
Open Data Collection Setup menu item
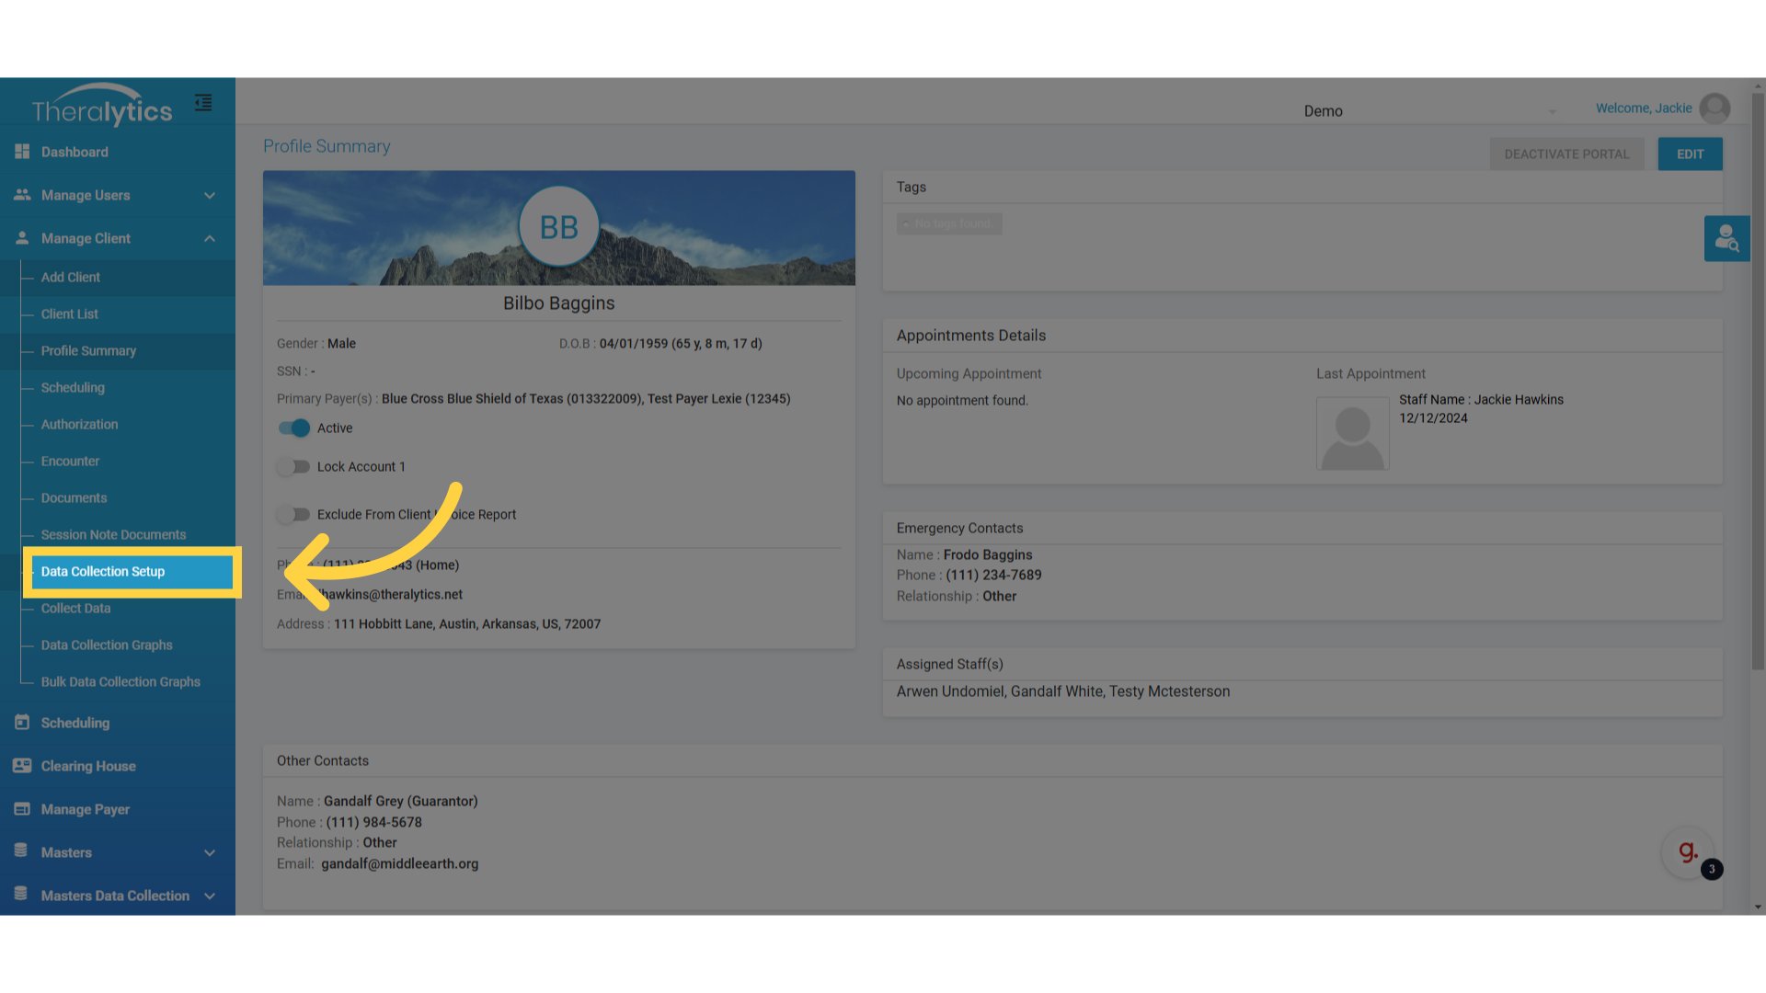tap(103, 572)
